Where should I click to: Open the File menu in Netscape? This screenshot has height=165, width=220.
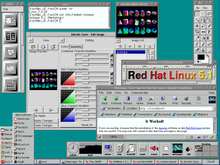(x=101, y=93)
